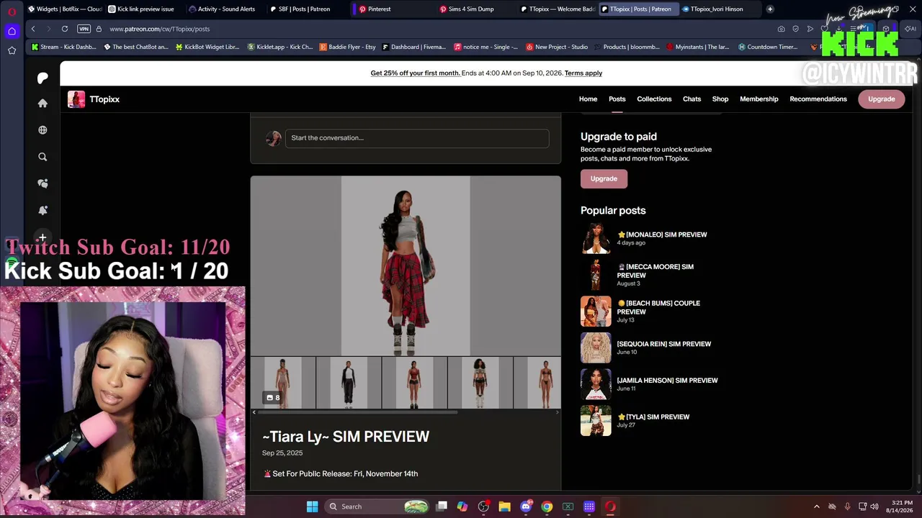
Task: Click the Opera icon in the taskbar
Action: click(610, 506)
